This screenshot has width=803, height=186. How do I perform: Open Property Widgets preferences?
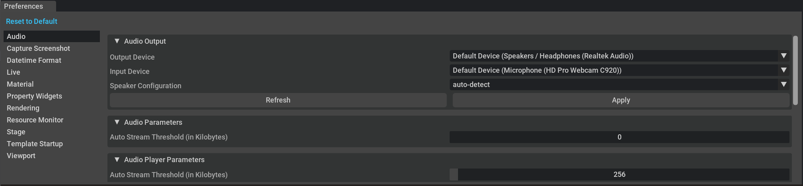[34, 96]
